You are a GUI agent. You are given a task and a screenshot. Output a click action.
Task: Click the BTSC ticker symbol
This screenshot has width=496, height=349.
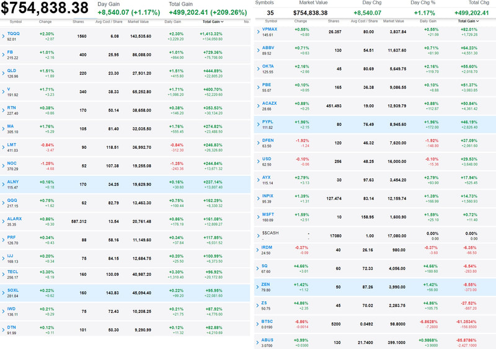click(267, 322)
